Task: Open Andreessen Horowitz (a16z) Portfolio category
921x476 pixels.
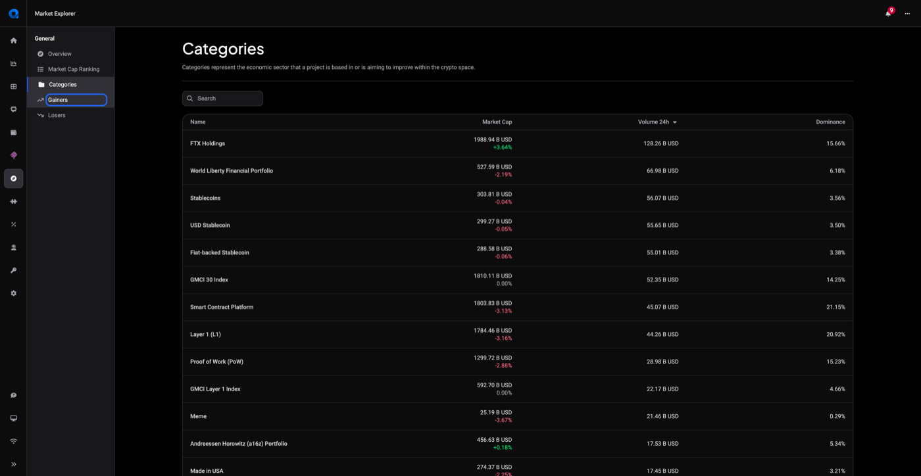Action: (x=517, y=444)
